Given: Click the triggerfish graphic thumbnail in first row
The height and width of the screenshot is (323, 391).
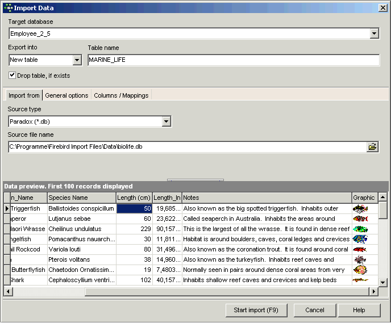Looking at the screenshot, I should tap(360, 209).
